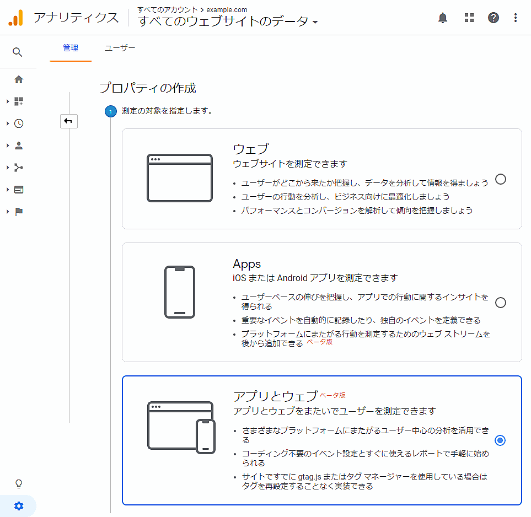Click the help question mark icon
Viewport: 531px width, 517px height.
click(x=493, y=18)
